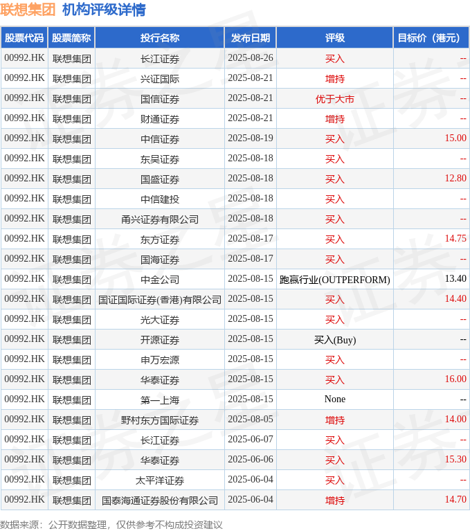
Task: Click the date 2025-08-26 cell
Action: point(251,58)
